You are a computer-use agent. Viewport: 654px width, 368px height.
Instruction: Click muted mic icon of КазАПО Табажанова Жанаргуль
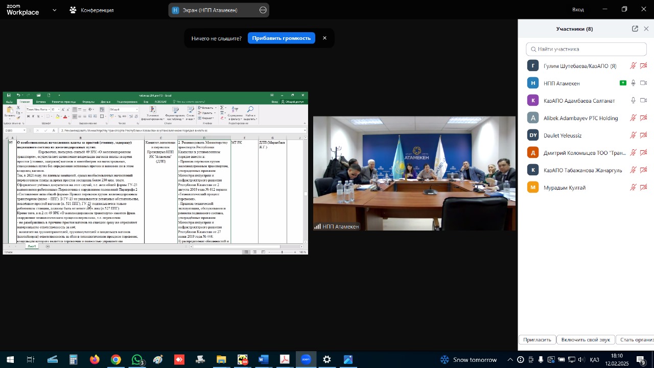[633, 170]
